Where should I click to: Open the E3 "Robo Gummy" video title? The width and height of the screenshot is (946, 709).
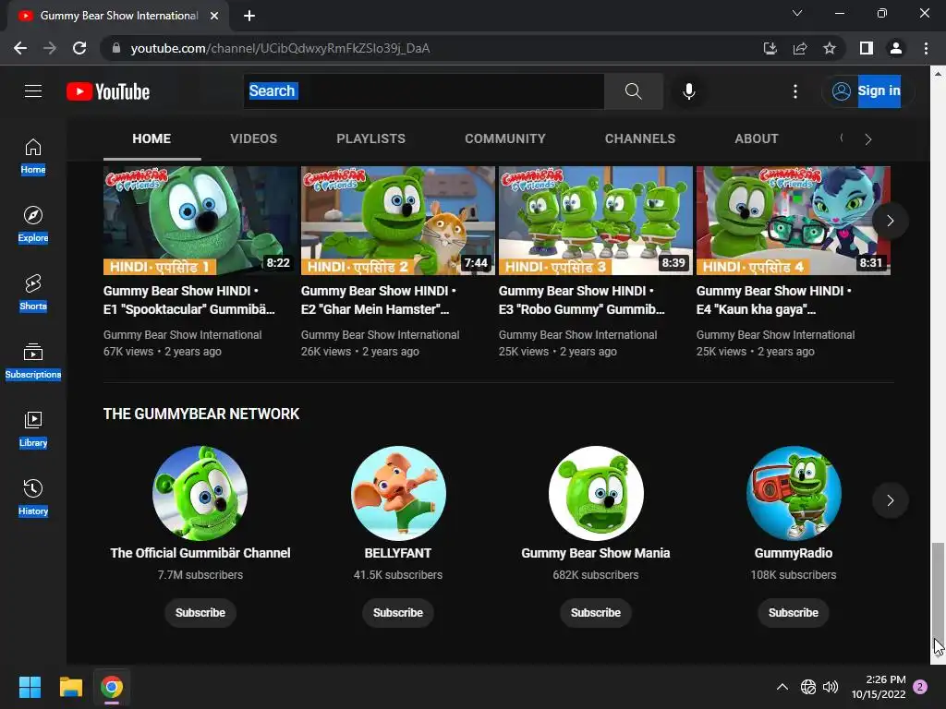[582, 300]
